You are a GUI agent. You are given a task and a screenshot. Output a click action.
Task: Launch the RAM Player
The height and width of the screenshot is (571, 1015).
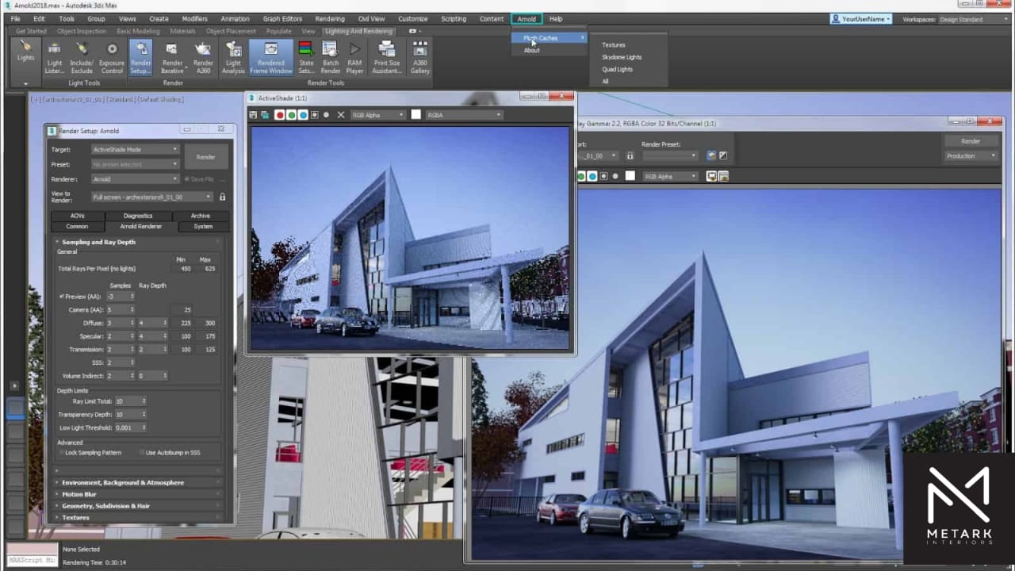[x=354, y=57]
